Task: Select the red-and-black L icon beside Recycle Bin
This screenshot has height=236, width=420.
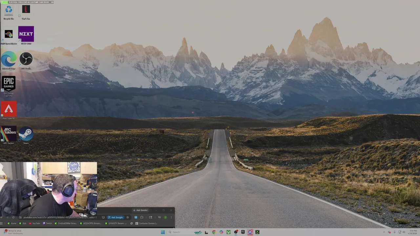Action: (26, 12)
